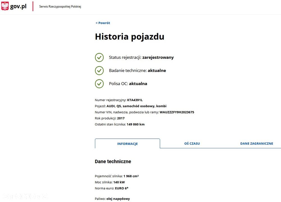281x202 pixels.
Task: Click the registration number KTA4391L
Action: tap(135, 100)
